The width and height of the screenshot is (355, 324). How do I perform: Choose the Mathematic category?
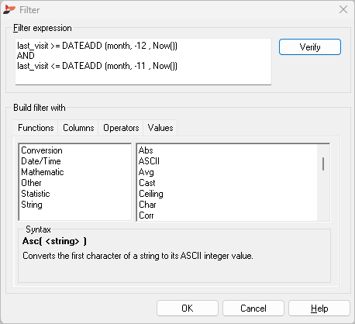tap(43, 172)
